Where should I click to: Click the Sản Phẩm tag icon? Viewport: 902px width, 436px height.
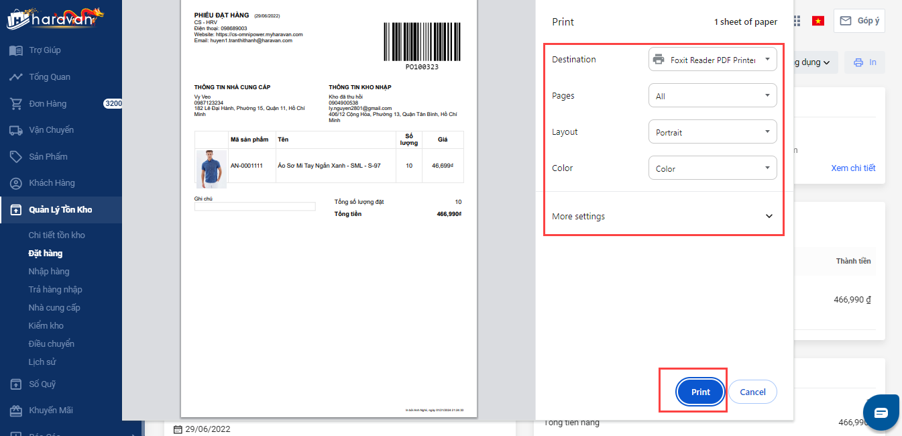16,156
